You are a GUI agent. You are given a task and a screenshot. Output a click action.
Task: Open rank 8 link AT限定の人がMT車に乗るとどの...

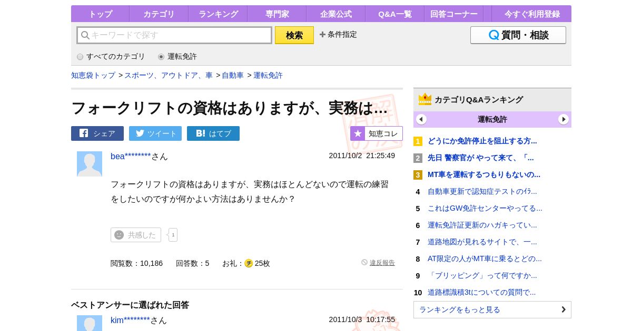pos(485,258)
